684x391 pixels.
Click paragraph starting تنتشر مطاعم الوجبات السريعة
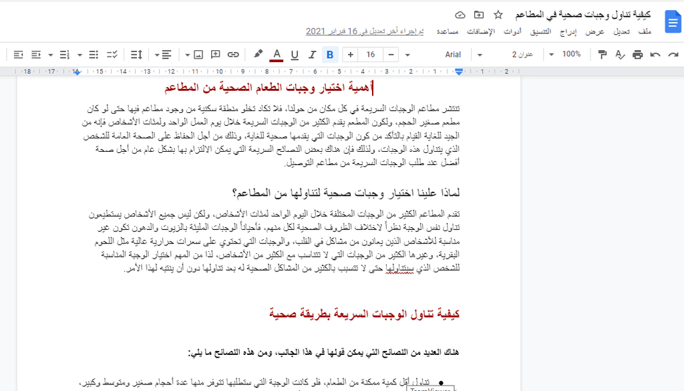(271, 136)
